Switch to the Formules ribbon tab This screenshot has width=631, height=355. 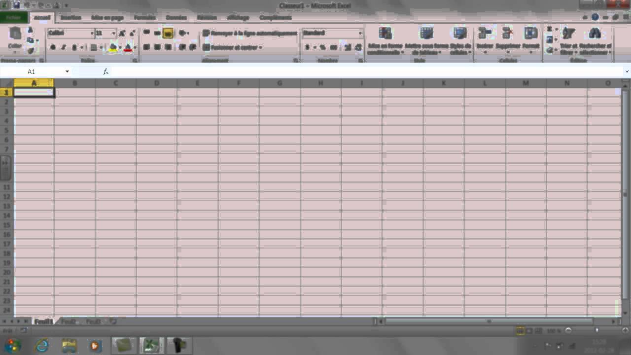click(144, 17)
